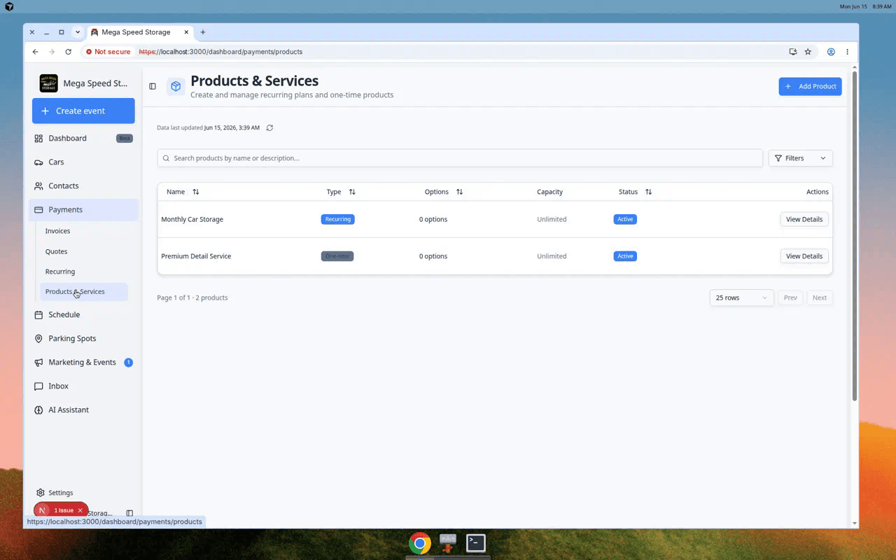Viewport: 896px width, 560px height.
Task: Open the tab search dropdown arrow
Action: (77, 32)
